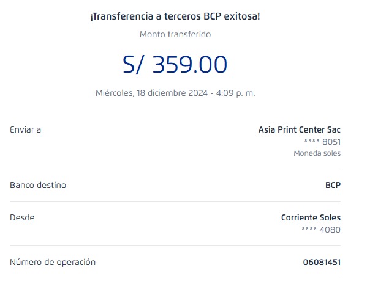378x287 pixels.
Task: Click the masked account ending 8051
Action: (x=321, y=142)
